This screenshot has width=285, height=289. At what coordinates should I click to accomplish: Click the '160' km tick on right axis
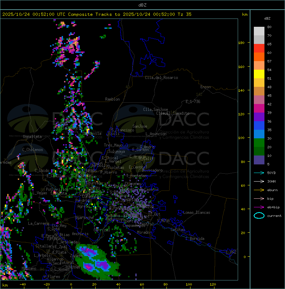pyautogui.click(x=241, y=67)
